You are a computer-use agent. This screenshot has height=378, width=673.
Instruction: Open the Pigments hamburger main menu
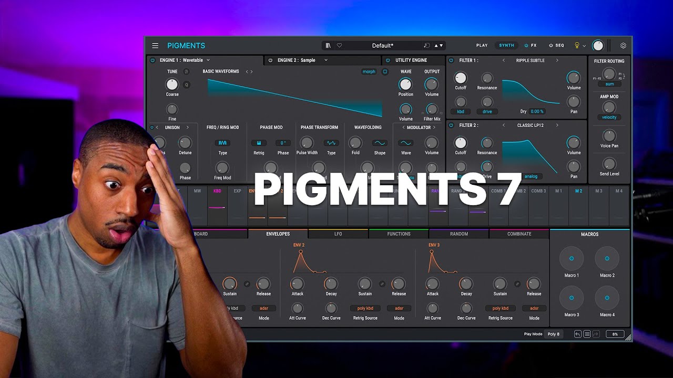click(155, 46)
